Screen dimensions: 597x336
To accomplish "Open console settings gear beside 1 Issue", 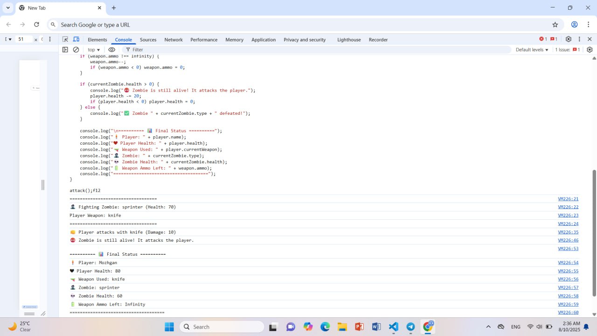I will point(590,49).
